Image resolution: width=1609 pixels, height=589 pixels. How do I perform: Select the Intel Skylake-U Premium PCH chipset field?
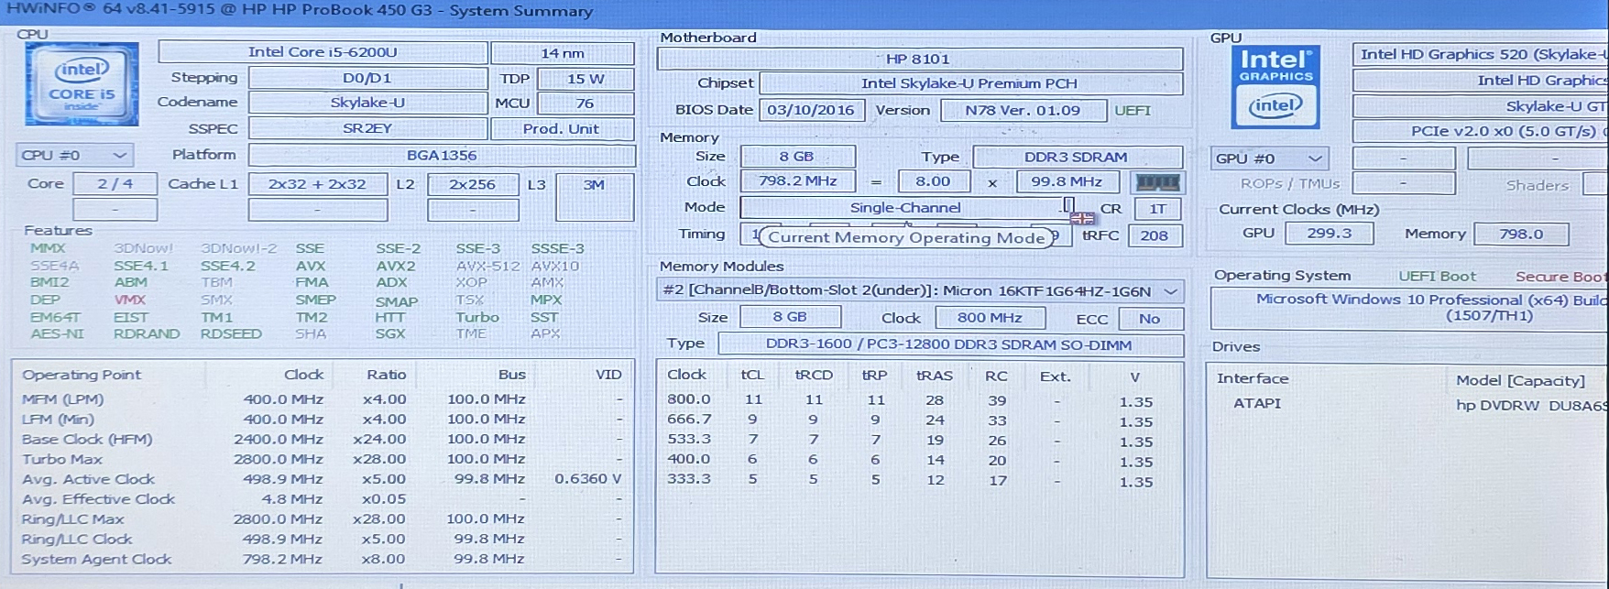pyautogui.click(x=971, y=83)
